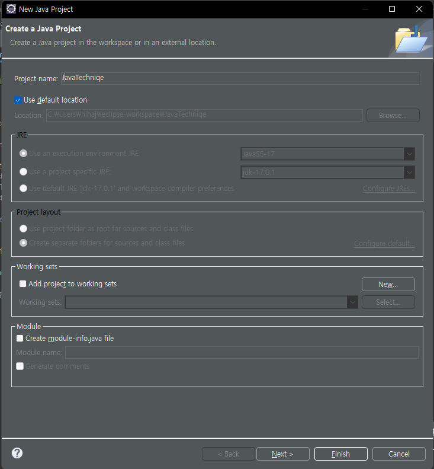Enable Create module-info.java file checkbox
The image size is (434, 469).
[x=20, y=339]
